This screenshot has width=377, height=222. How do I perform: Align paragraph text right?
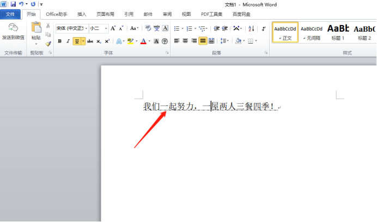tap(194, 41)
